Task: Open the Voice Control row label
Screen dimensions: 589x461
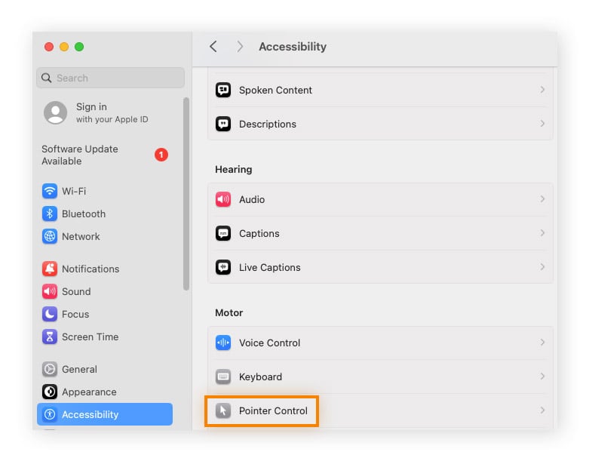Action: [x=270, y=343]
